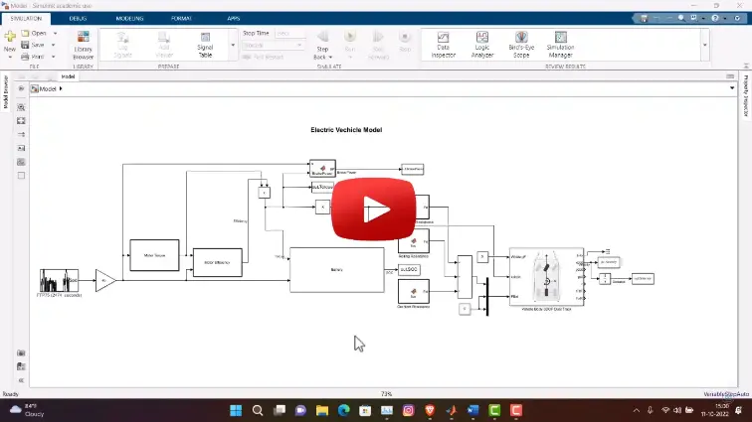Screen dimensions: 752x422
Task: Click the zoom tool in left palette
Action: click(x=21, y=107)
